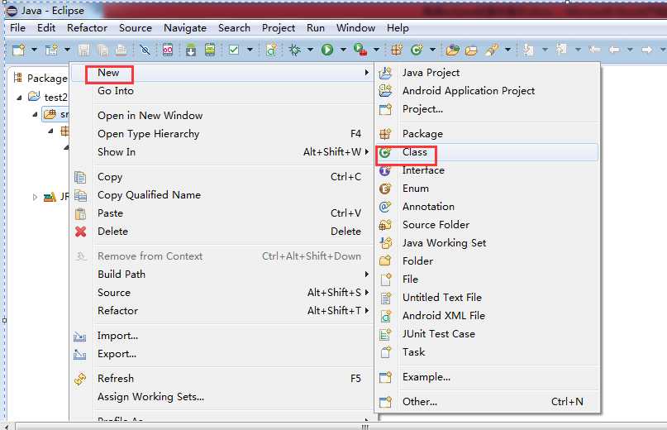The image size is (667, 430).
Task: Click the Print toolbar icon
Action: pyautogui.click(x=121, y=50)
